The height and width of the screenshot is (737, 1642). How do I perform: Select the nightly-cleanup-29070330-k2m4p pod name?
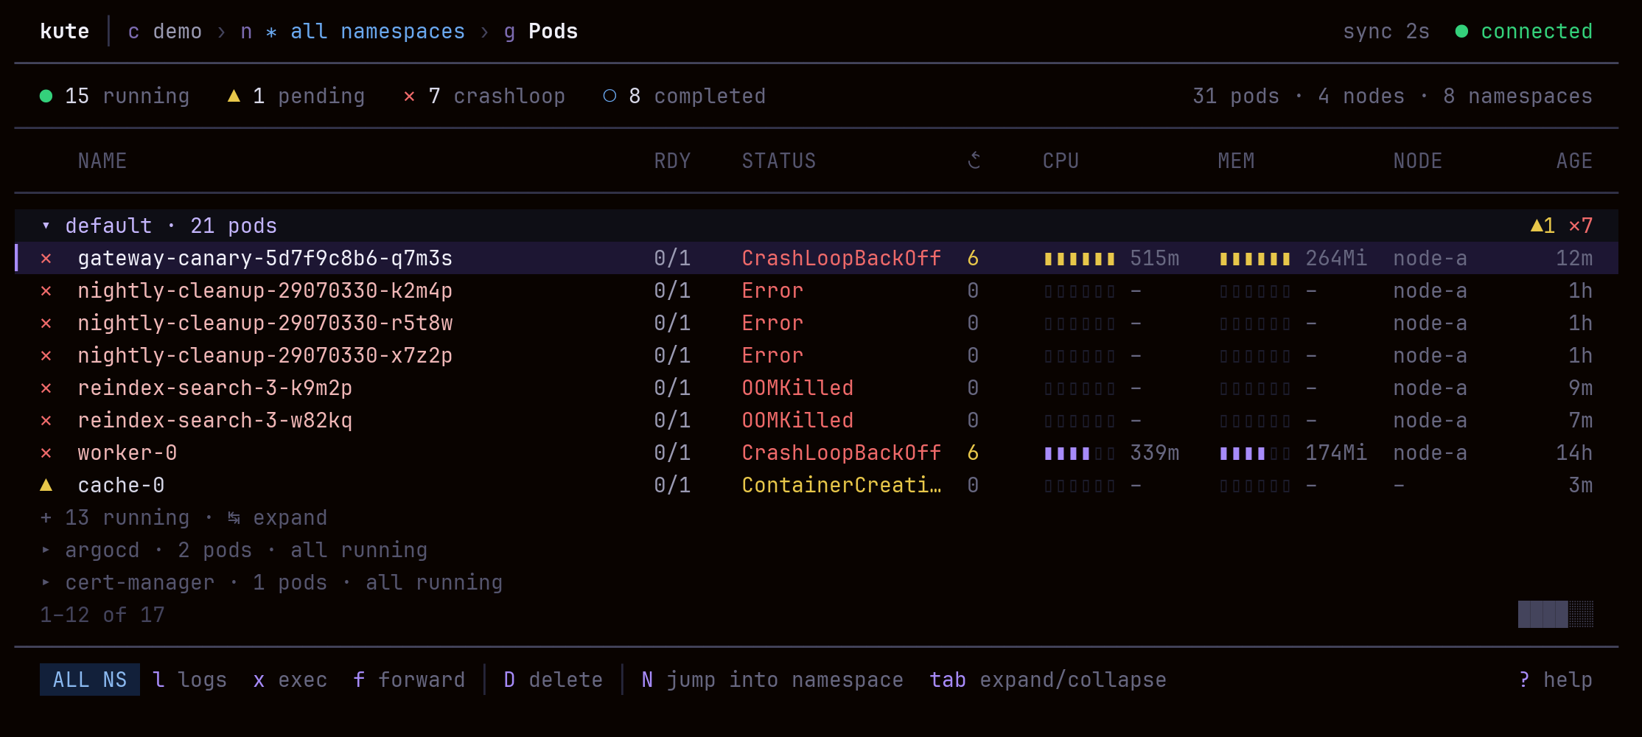point(265,291)
